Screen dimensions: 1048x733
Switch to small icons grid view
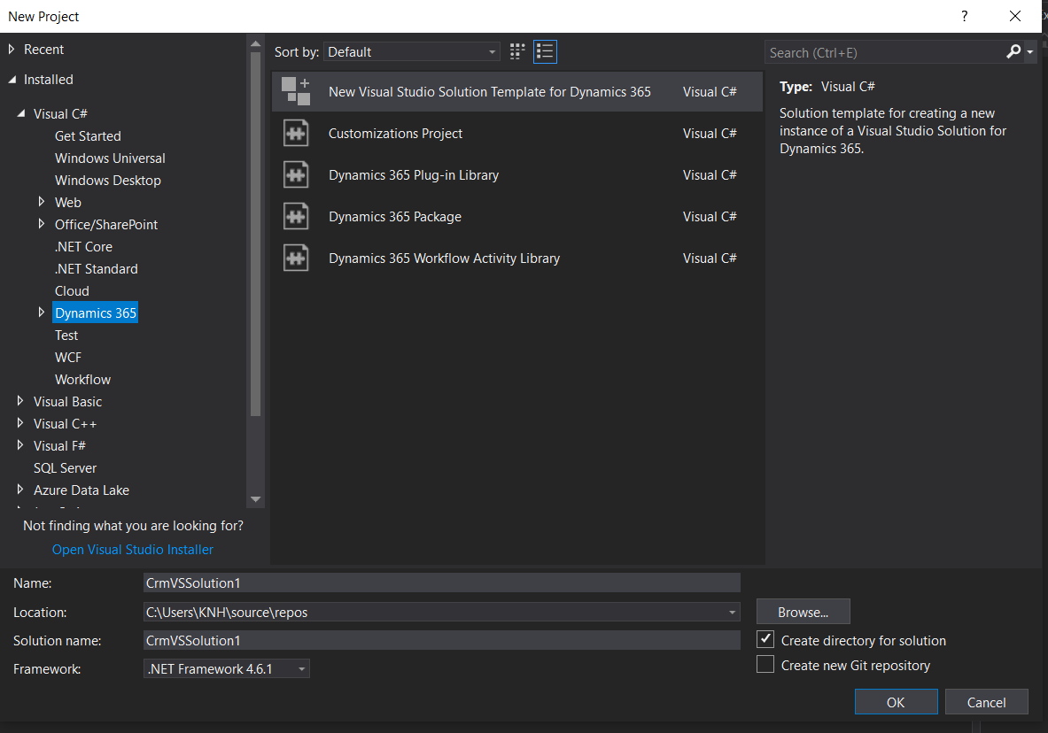coord(517,51)
